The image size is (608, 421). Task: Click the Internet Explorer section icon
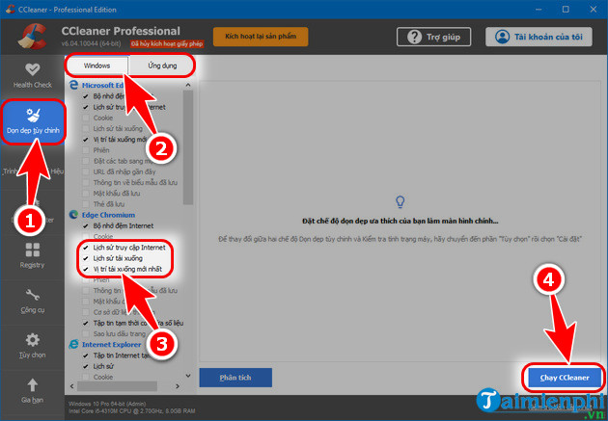(73, 344)
